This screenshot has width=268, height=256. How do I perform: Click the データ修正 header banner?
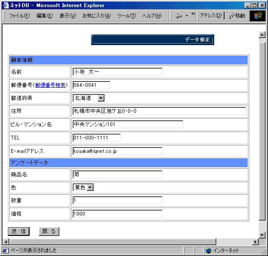click(152, 40)
